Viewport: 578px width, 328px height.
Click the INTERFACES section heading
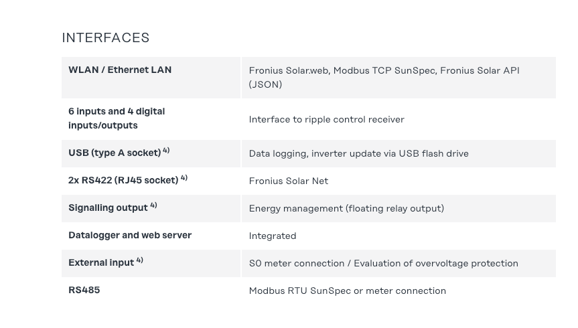(x=105, y=38)
